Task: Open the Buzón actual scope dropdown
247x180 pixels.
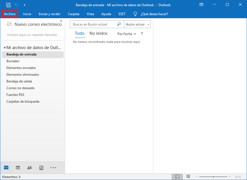Action: 137,24
